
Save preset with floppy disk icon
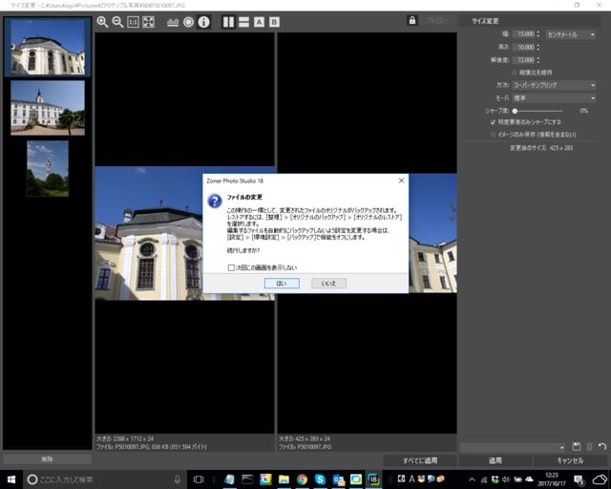pos(577,446)
